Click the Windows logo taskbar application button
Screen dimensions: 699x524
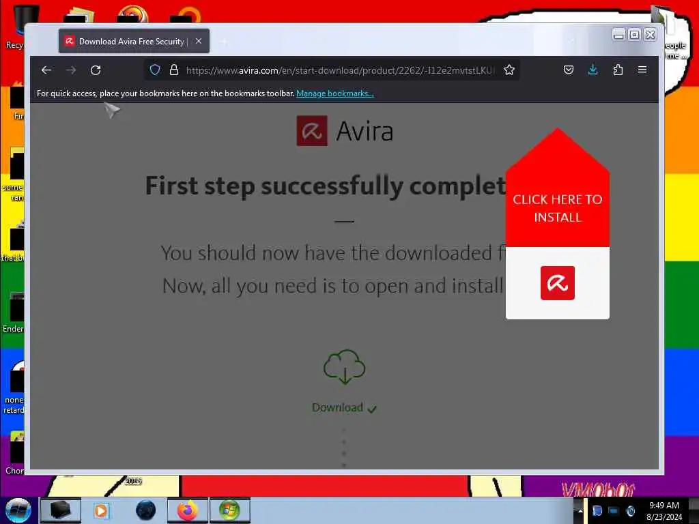coord(229,510)
